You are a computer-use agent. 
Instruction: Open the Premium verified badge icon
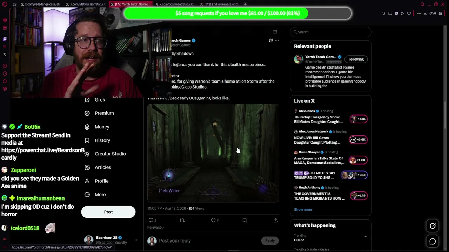point(87,113)
